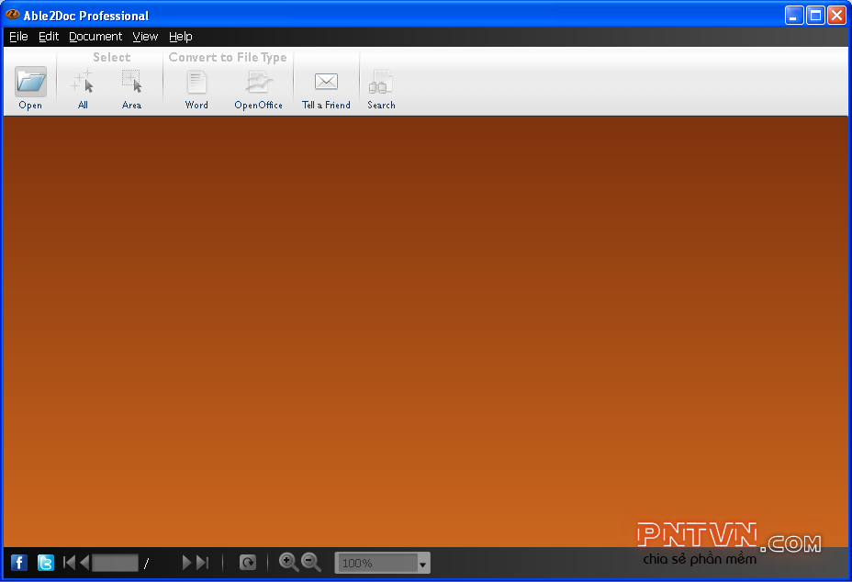
Task: Zoom in with the plus magnifier
Action: point(288,562)
